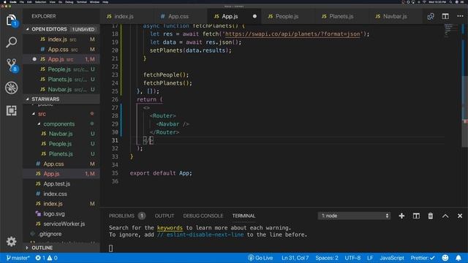468x263 pixels.
Task: Follow the swapi.co planets URL link
Action: [292, 34]
